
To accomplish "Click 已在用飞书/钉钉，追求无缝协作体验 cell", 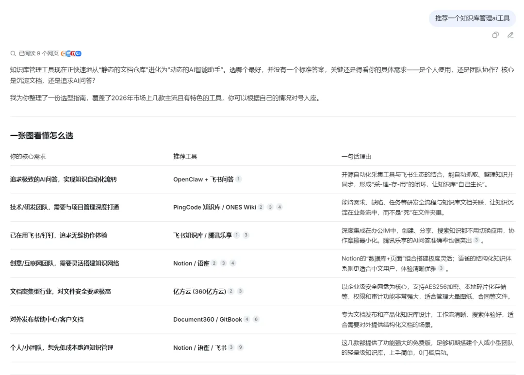I will 59,235.
